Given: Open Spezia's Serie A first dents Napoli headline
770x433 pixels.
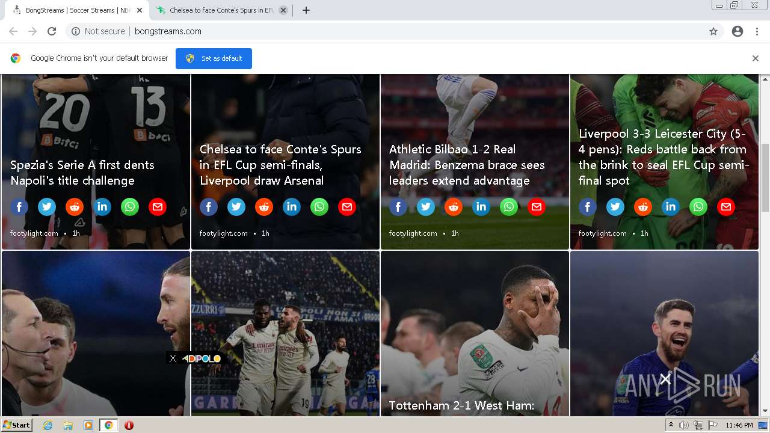Looking at the screenshot, I should tap(82, 173).
